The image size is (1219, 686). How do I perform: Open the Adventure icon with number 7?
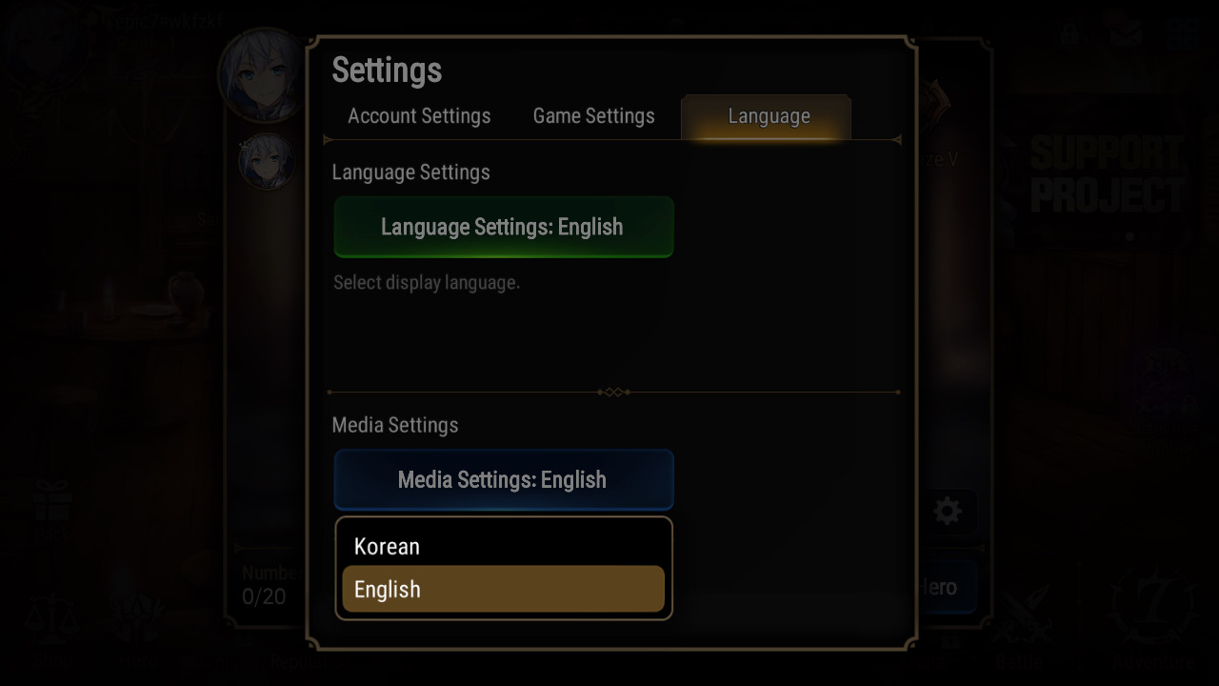tap(1152, 610)
